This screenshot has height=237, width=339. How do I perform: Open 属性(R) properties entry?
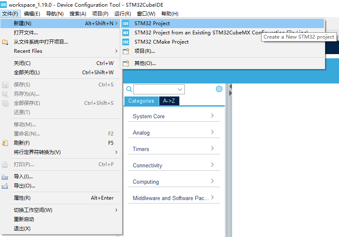[x=60, y=198]
